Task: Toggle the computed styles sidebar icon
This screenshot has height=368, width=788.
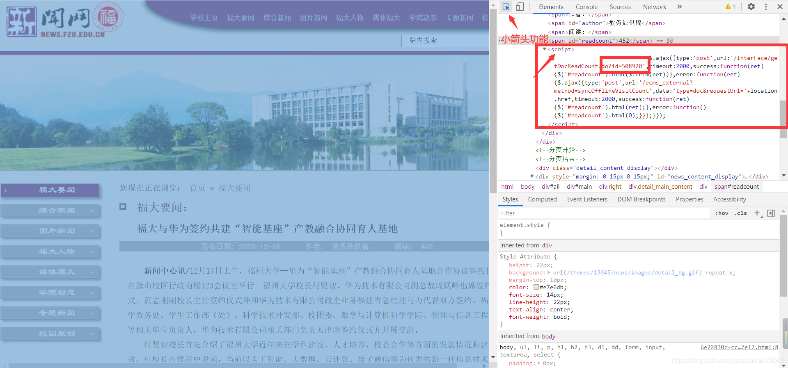Action: 771,213
